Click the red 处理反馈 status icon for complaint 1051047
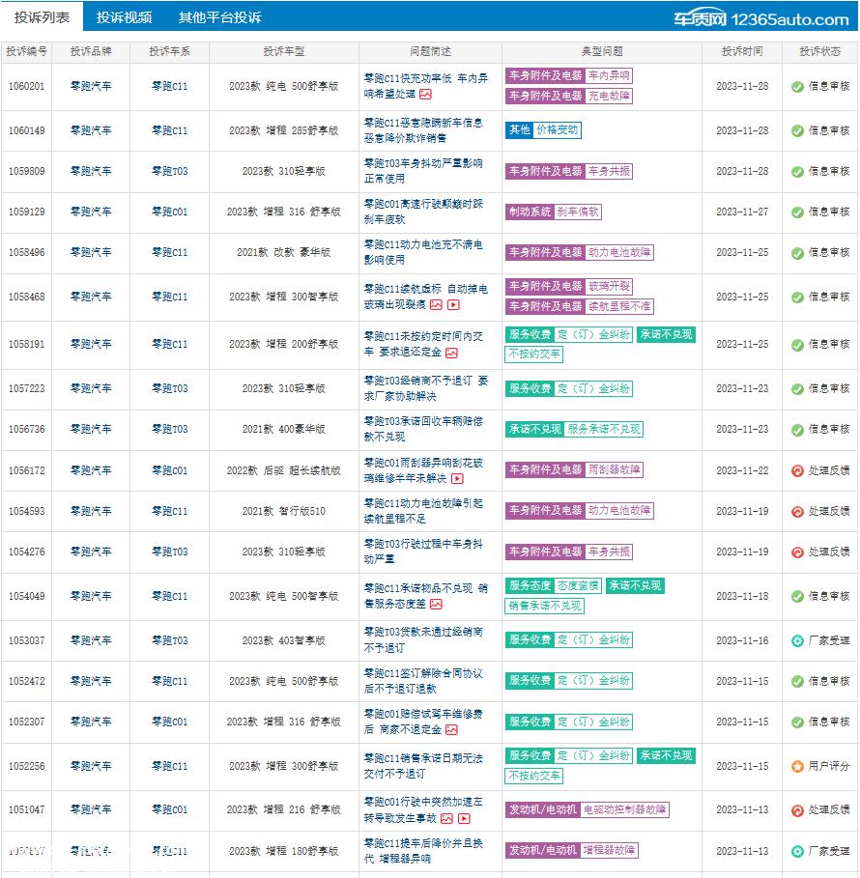Screen dimensions: 860x878 [x=797, y=810]
